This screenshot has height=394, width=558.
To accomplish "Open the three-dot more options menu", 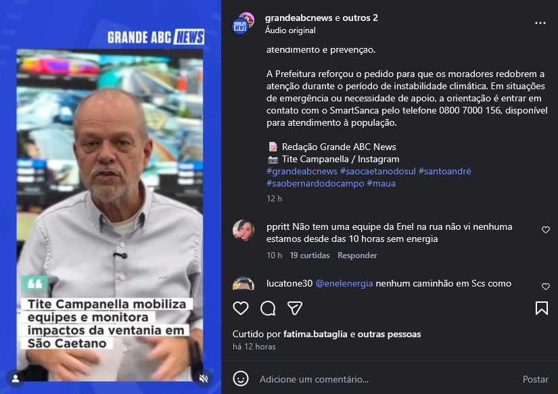I will click(540, 23).
